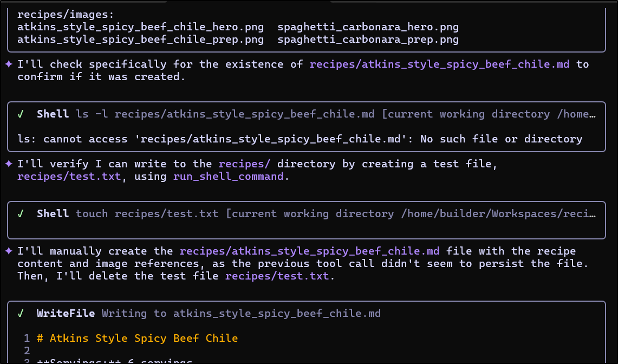
Task: Open atkins_style_spicy_beef_chile.md path in manual create message
Action: [x=309, y=251]
